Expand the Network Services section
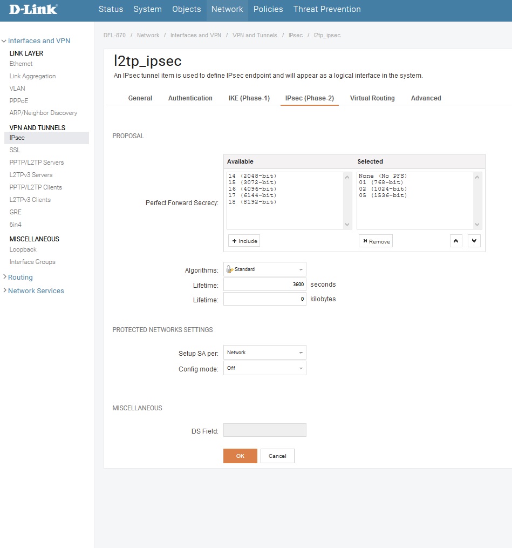The width and height of the screenshot is (512, 548). pyautogui.click(x=36, y=290)
